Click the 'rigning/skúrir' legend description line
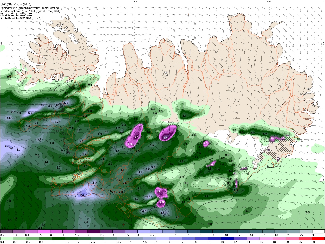The width and height of the screenshot is (325, 244). click(29, 8)
